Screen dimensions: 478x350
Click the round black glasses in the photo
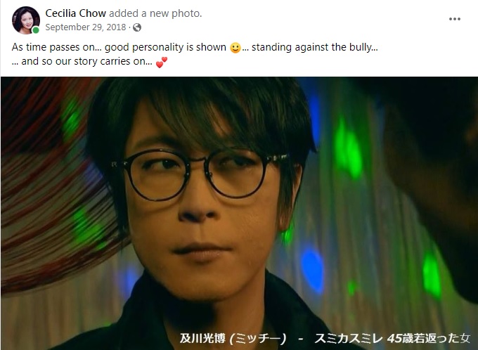click(200, 174)
